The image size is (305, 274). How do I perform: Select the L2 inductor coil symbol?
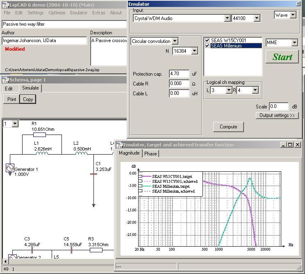(81, 153)
